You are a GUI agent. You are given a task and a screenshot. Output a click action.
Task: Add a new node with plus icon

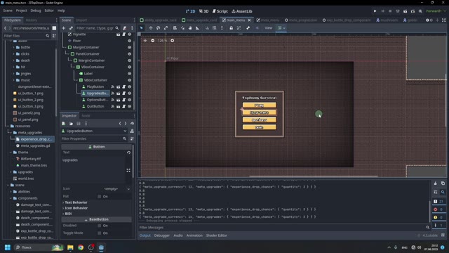click(x=64, y=28)
